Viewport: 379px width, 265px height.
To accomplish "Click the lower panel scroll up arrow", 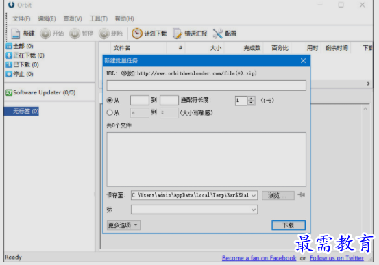I will click(365, 109).
